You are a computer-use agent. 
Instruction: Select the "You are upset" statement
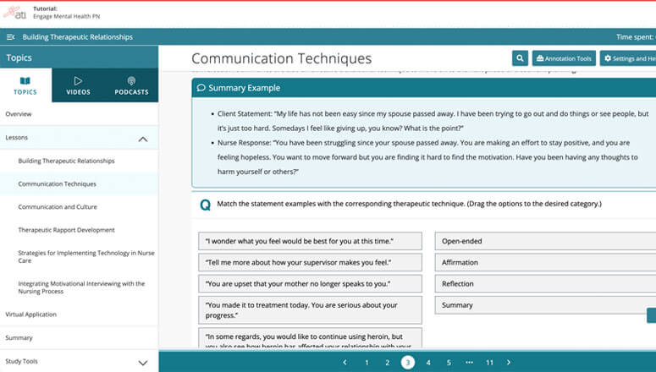tap(310, 284)
